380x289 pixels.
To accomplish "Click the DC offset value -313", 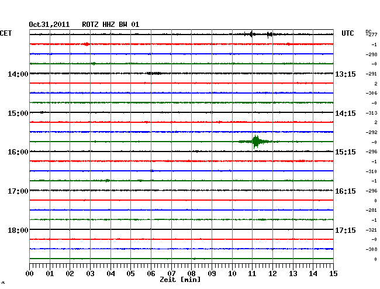I will [x=371, y=113].
